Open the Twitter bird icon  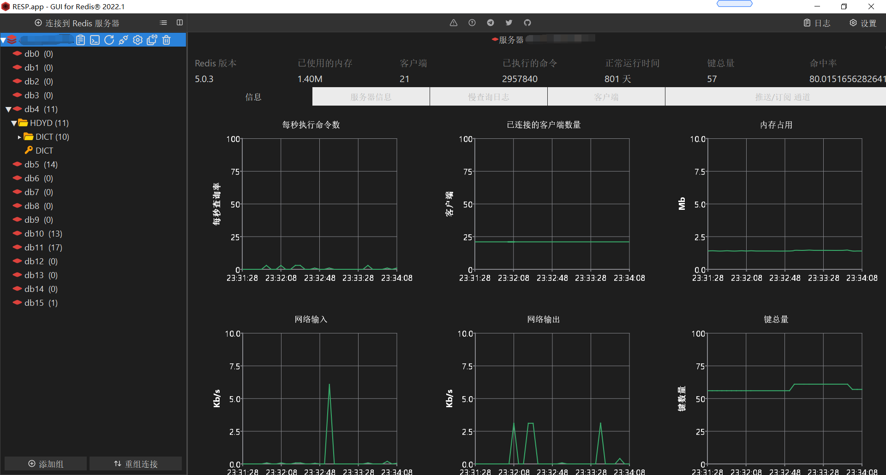click(509, 23)
